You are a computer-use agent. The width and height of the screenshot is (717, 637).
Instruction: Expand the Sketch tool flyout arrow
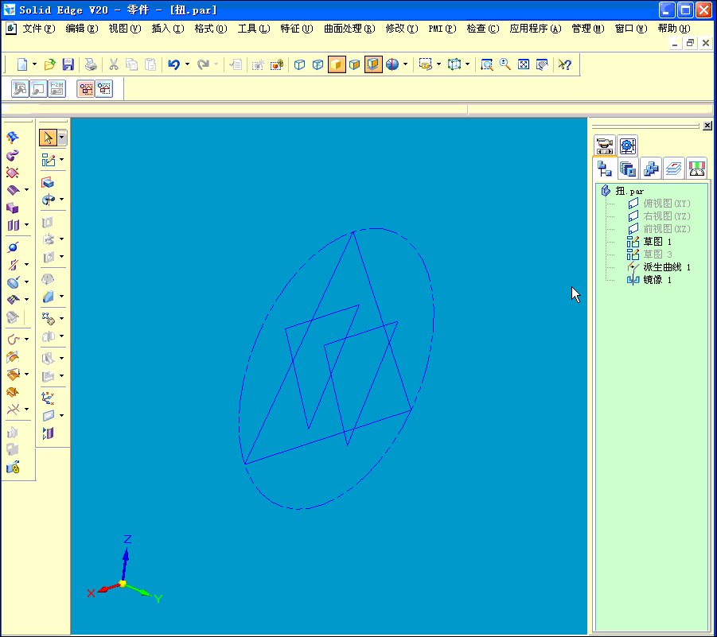click(62, 160)
